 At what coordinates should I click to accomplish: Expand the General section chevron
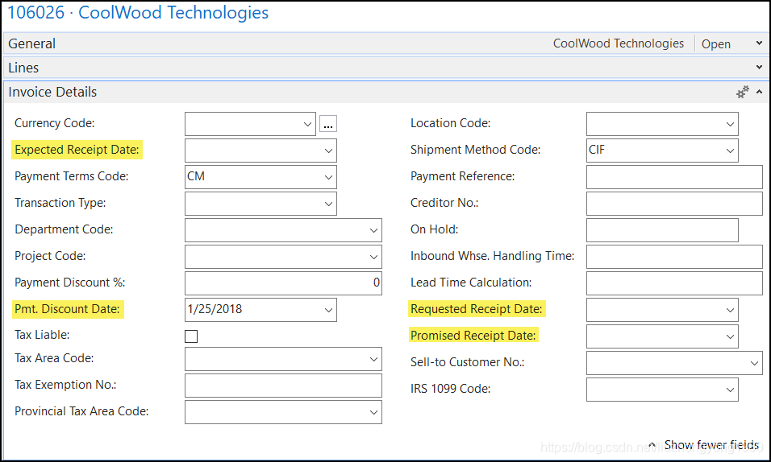(759, 43)
